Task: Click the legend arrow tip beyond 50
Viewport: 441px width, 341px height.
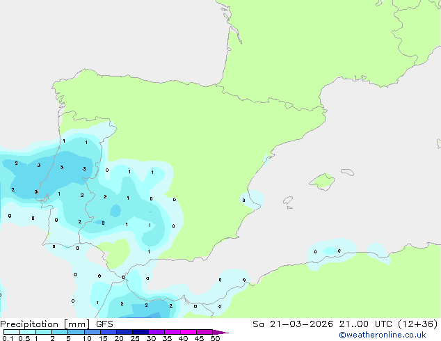Action: (x=220, y=332)
